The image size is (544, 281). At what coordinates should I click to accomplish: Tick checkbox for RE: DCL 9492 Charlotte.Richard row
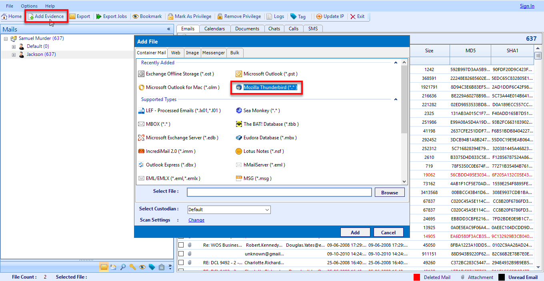[181, 262]
